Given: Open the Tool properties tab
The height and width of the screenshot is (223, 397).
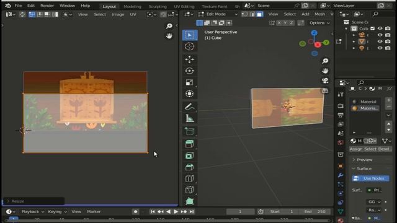Looking at the screenshot, I should pyautogui.click(x=341, y=94).
